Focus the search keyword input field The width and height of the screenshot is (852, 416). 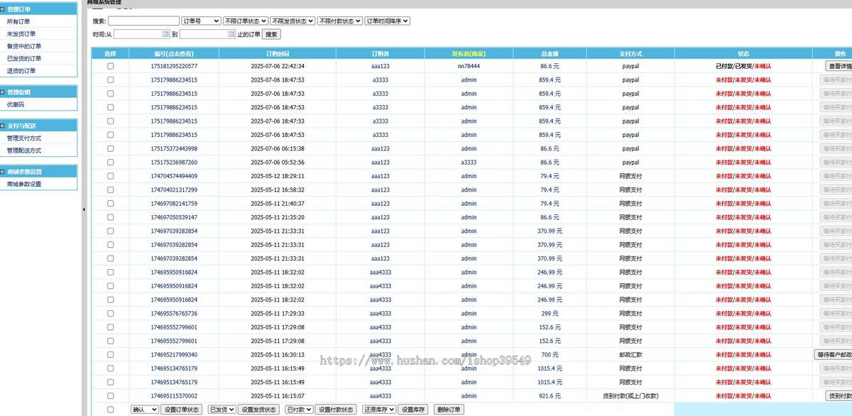144,21
